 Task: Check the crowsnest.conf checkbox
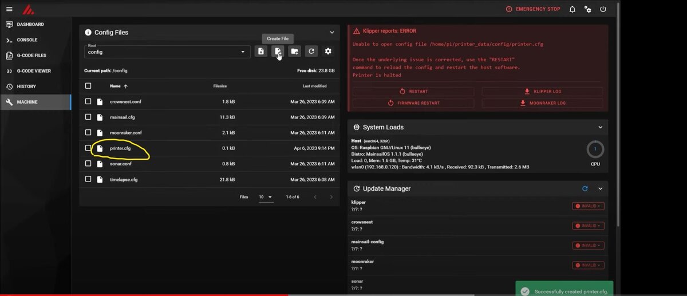coord(88,101)
